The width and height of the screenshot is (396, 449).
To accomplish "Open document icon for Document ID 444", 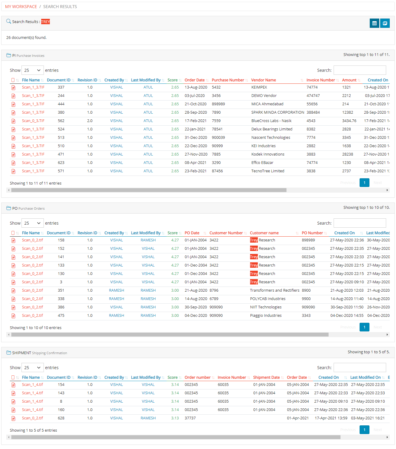I will (13, 104).
